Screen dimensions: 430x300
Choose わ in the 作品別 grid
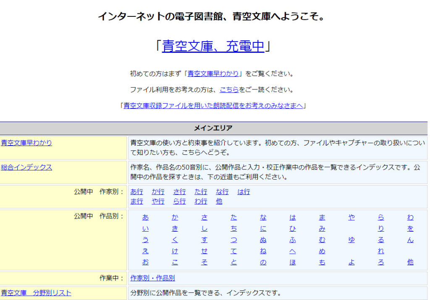pyautogui.click(x=410, y=217)
